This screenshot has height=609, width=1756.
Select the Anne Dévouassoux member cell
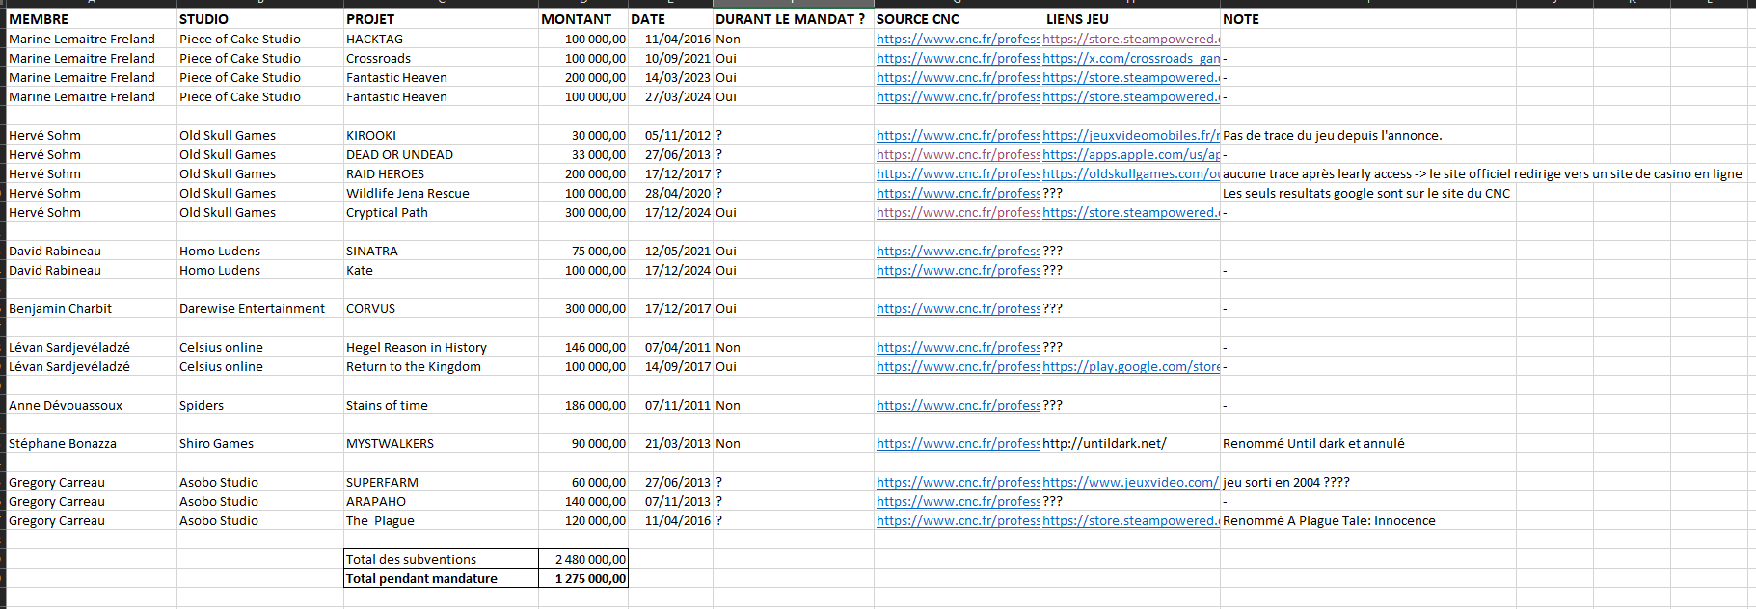92,405
